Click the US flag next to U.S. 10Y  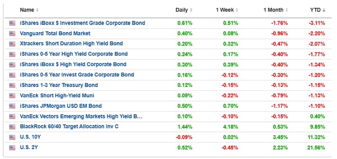12,137
